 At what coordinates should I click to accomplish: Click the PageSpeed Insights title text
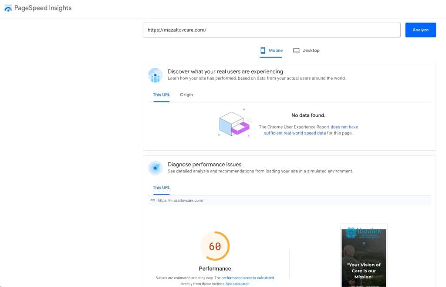point(43,8)
